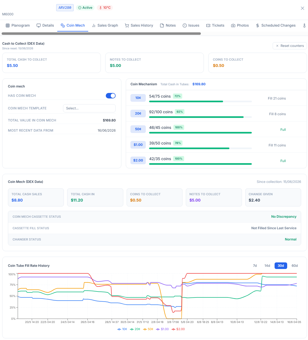
Task: Click the 10¢ denomination badge
Action: click(x=138, y=98)
